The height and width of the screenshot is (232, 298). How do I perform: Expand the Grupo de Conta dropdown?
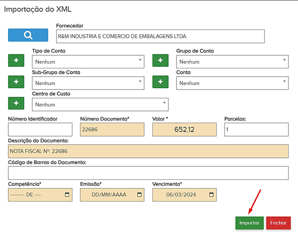[x=232, y=62]
